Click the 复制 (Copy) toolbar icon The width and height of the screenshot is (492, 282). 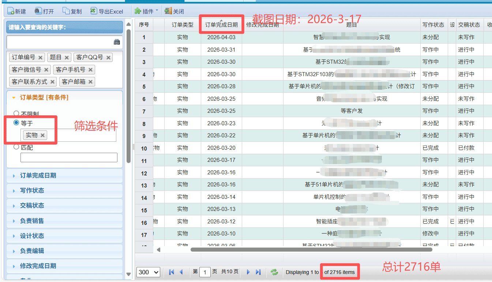66,11
